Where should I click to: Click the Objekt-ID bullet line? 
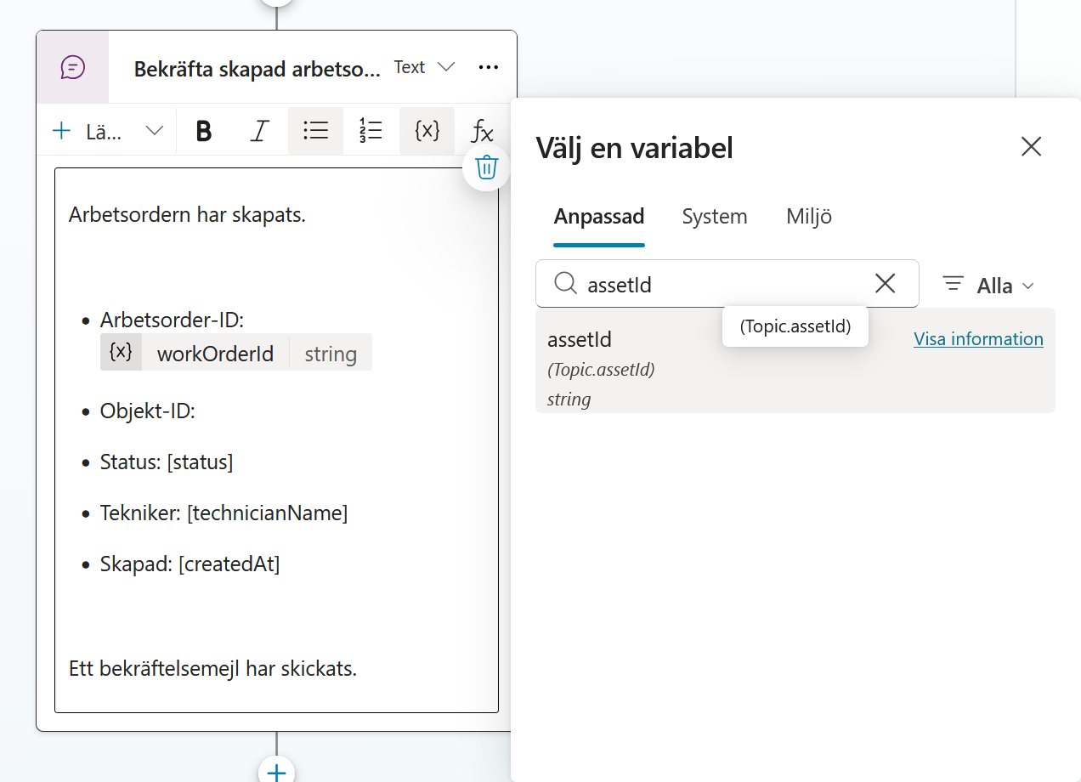[x=148, y=411]
